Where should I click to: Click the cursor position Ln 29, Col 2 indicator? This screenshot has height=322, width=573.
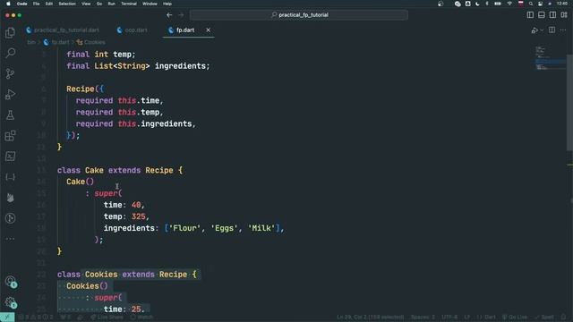click(x=370, y=317)
